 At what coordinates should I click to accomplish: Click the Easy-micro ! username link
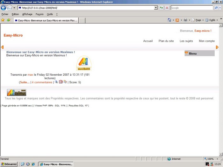[x=203, y=31]
